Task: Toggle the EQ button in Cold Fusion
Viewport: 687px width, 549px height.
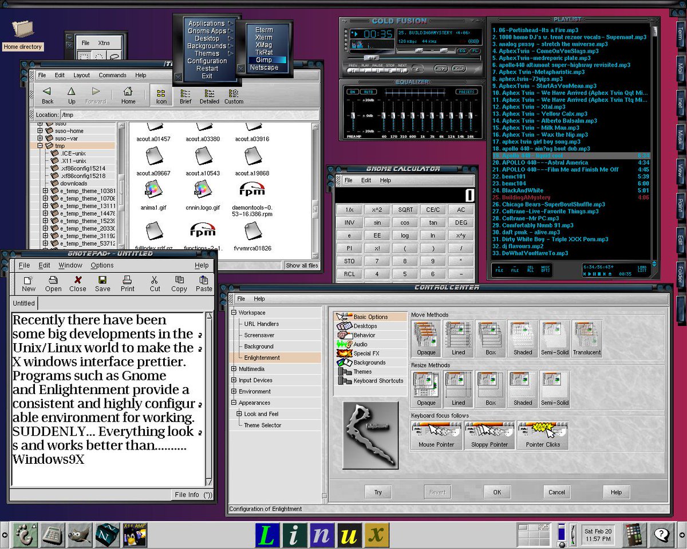Action: [x=462, y=51]
